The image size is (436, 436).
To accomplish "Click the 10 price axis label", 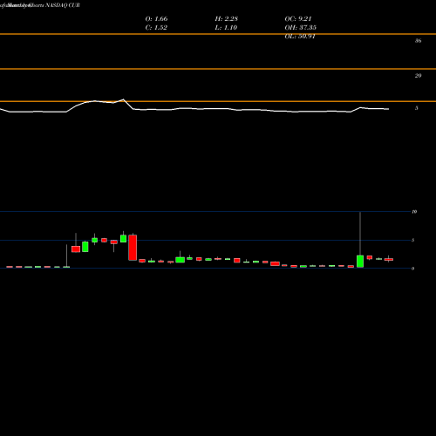I will [x=414, y=212].
